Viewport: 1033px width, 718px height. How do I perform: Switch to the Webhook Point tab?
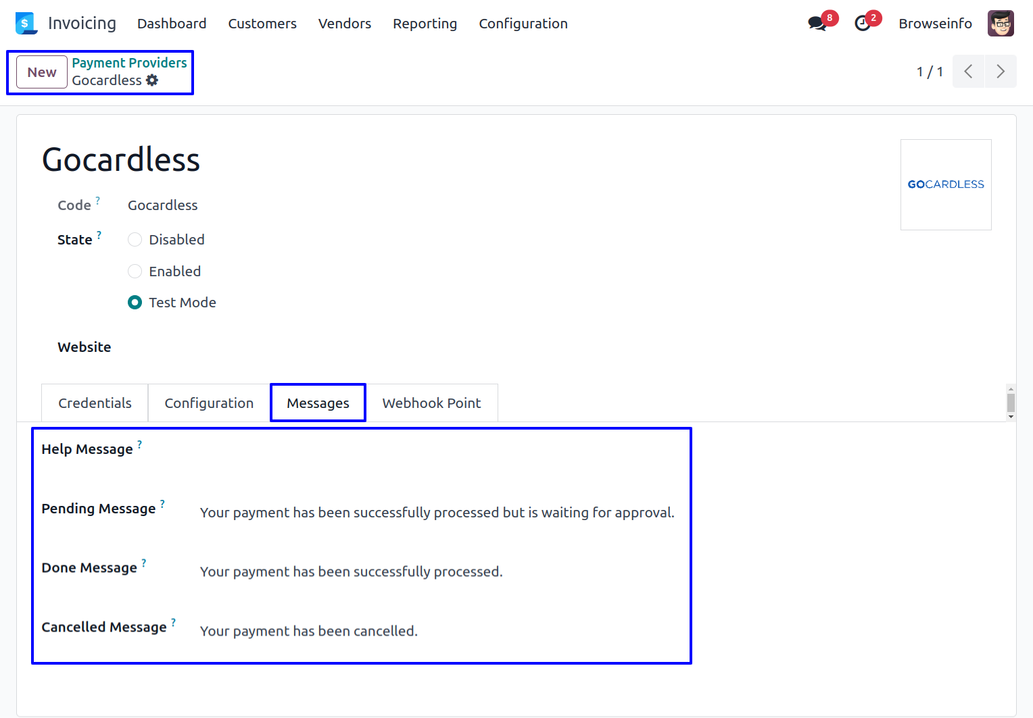[x=431, y=403]
